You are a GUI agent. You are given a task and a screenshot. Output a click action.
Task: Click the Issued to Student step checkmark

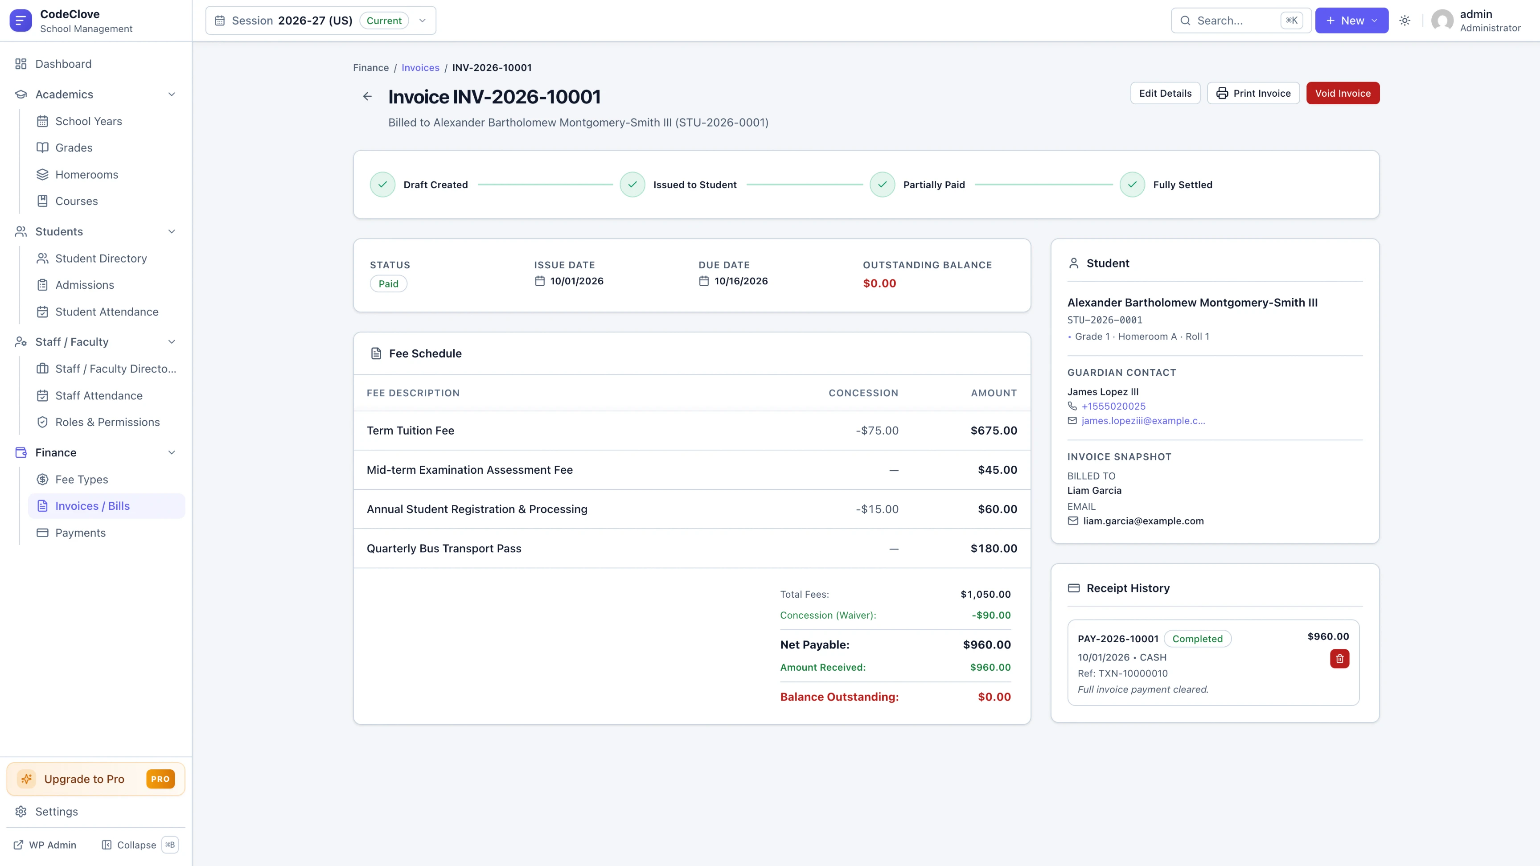(632, 185)
